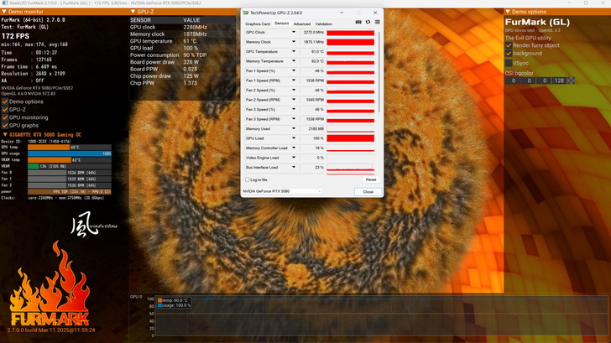Screen dimensions: 611x343
Task: Click the FurMark flame logo
Action: [x=50, y=283]
